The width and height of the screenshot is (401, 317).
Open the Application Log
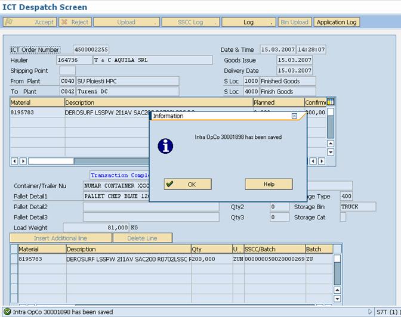pos(337,22)
